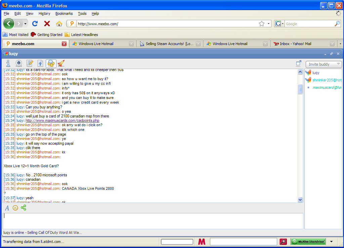
Task: Open the list all tabs dropdown
Action: [340, 44]
